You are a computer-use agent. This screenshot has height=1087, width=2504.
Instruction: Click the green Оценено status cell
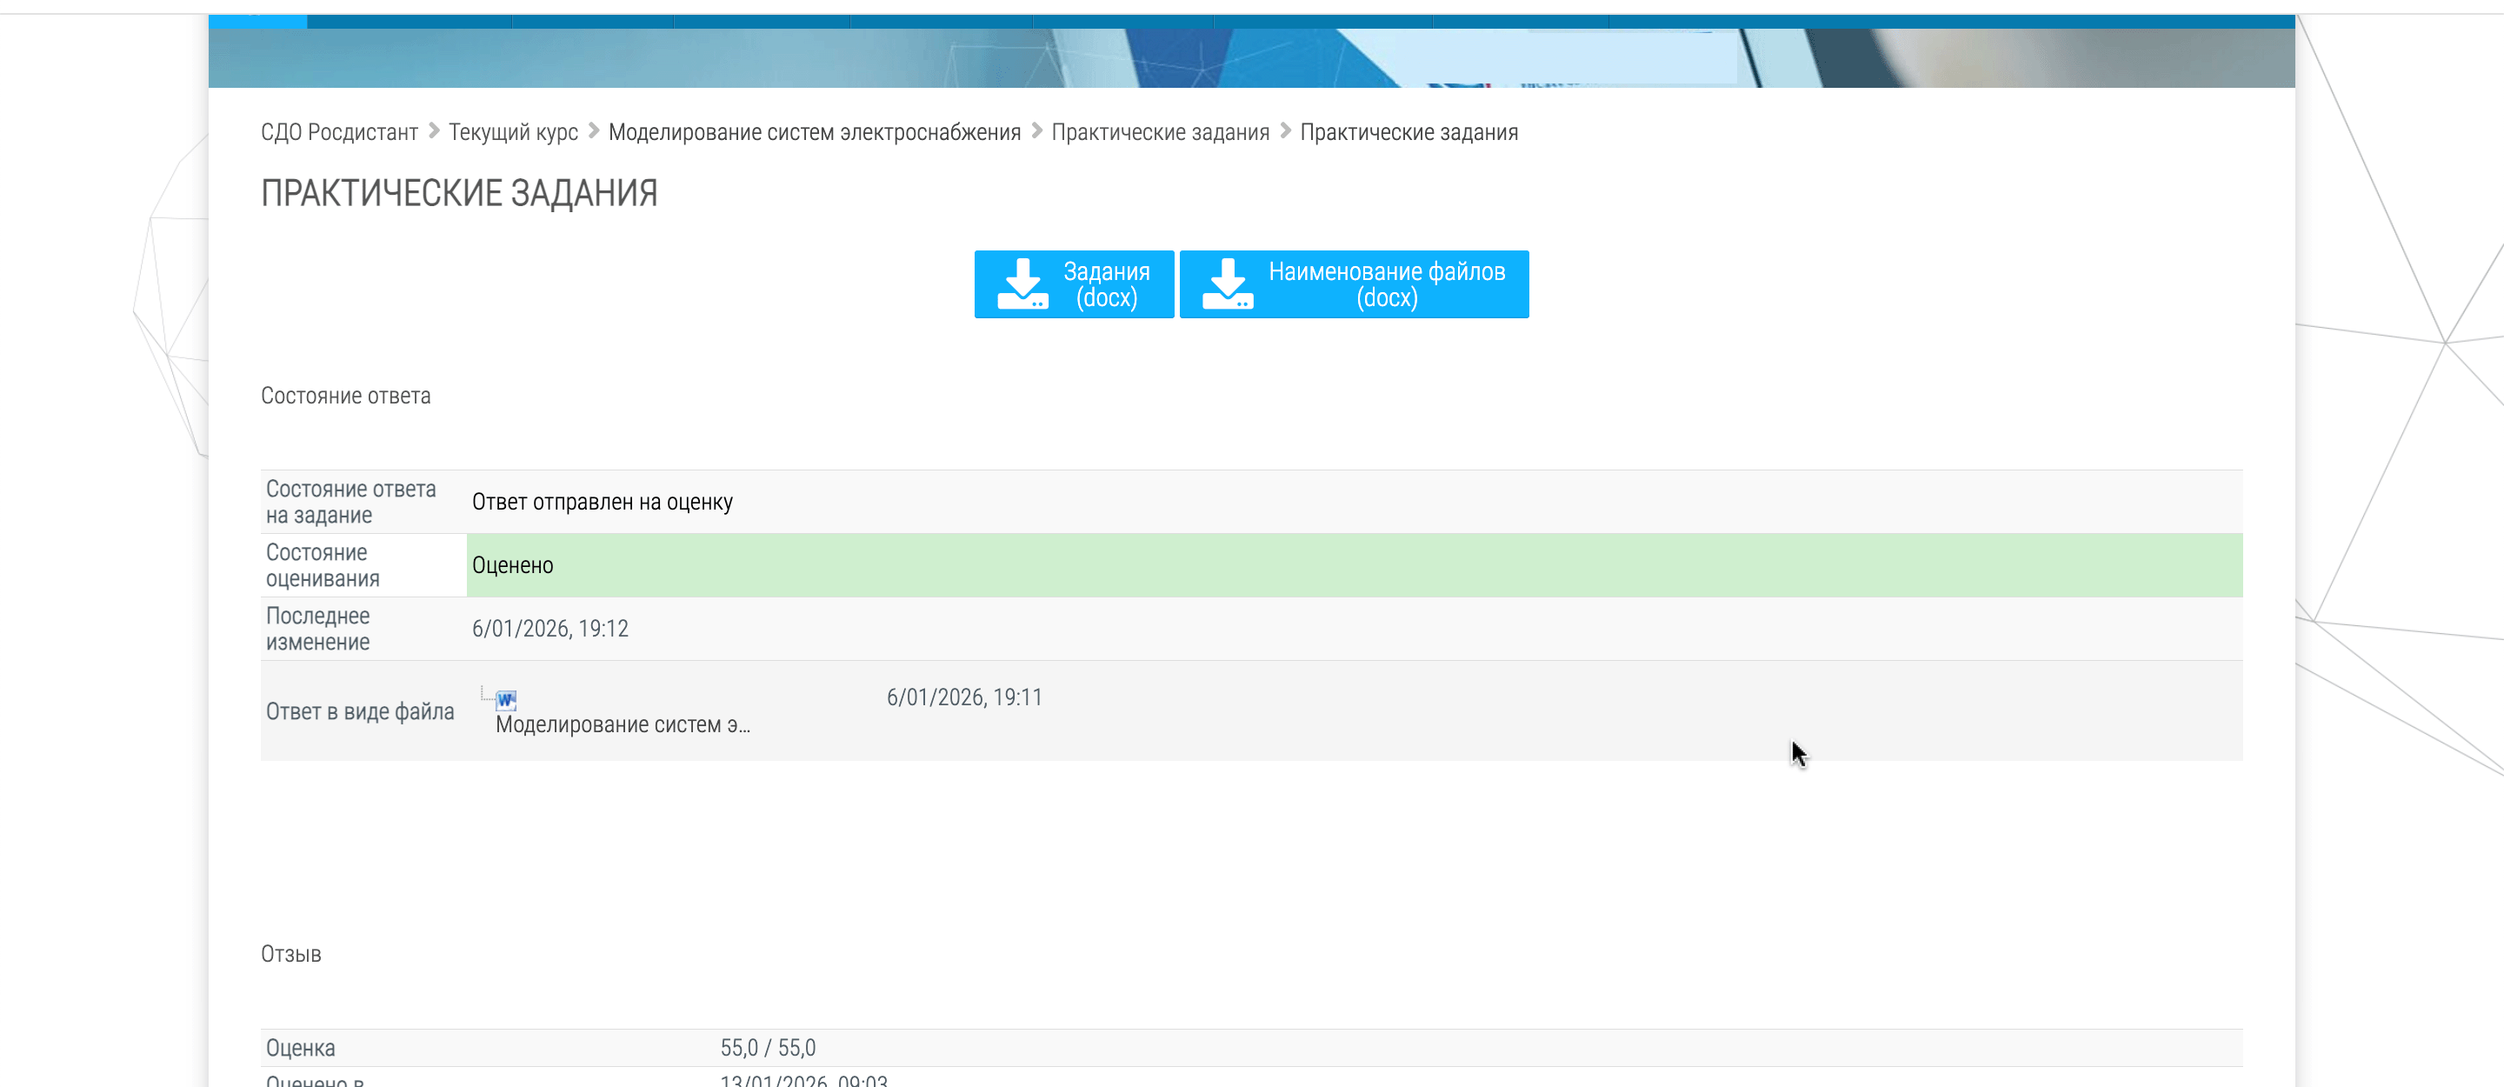pyautogui.click(x=1353, y=565)
